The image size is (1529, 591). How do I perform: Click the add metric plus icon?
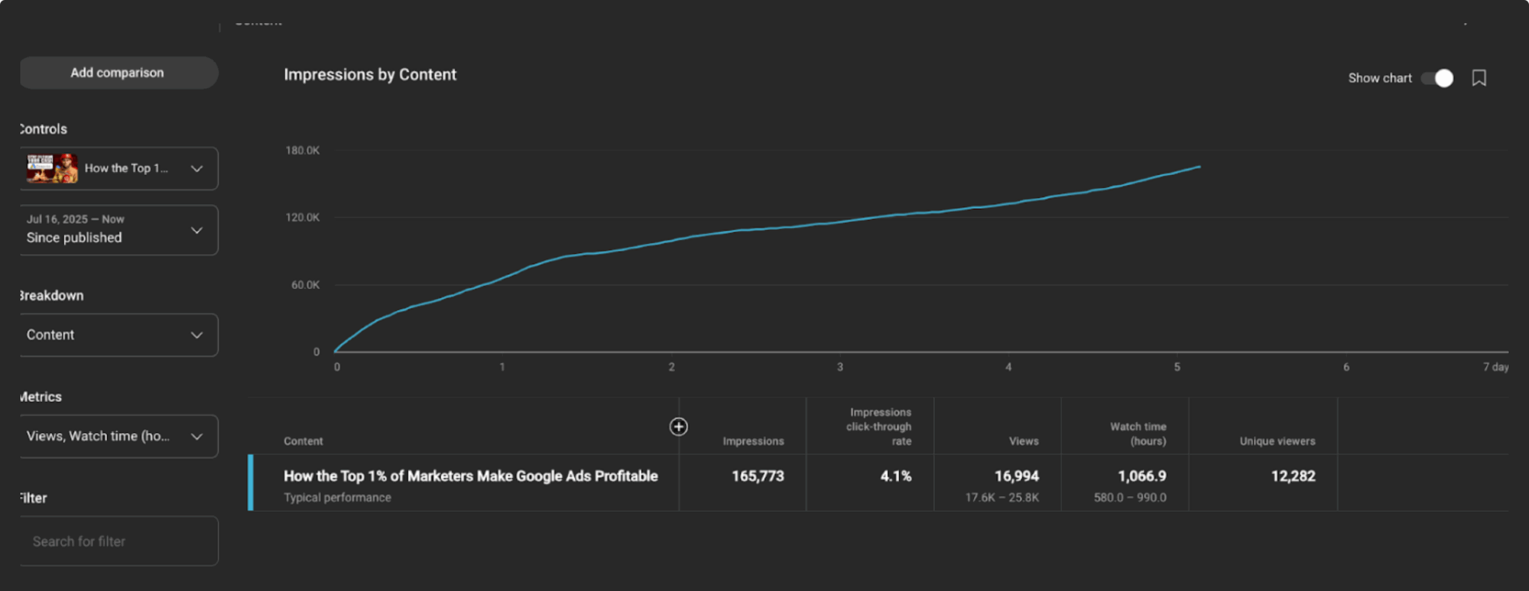coord(678,427)
